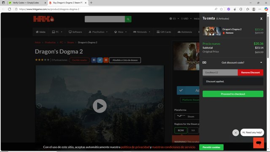
Task: Go to previous media slide arrow
Action: point(39,106)
